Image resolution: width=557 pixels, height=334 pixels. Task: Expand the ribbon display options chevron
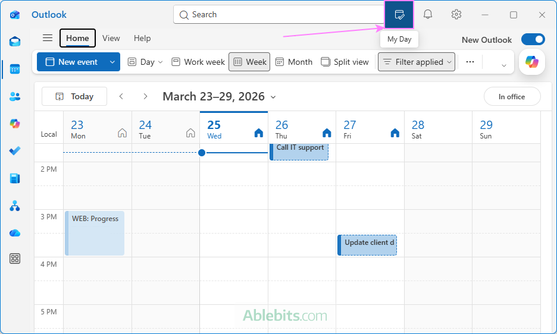click(503, 65)
